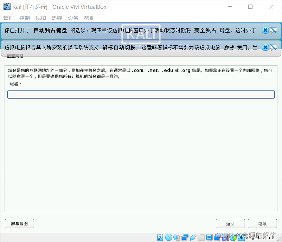
Task: Click the VirtualBox icon in the title bar
Action: [x=7, y=7]
